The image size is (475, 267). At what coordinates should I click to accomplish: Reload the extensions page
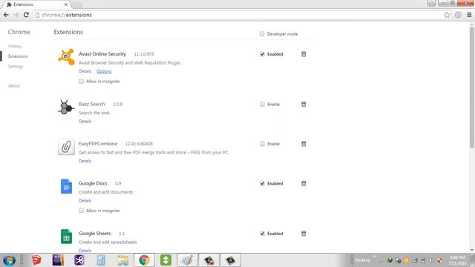[26, 15]
